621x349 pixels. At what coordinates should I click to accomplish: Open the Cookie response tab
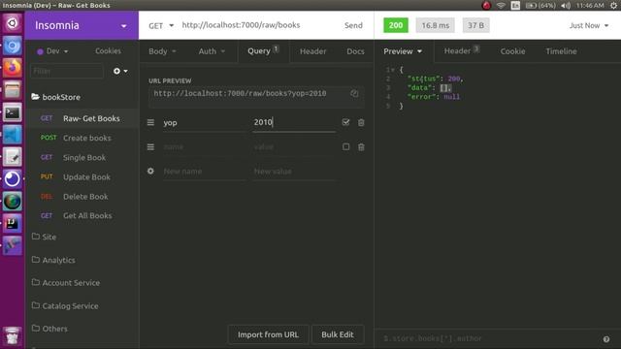512,51
